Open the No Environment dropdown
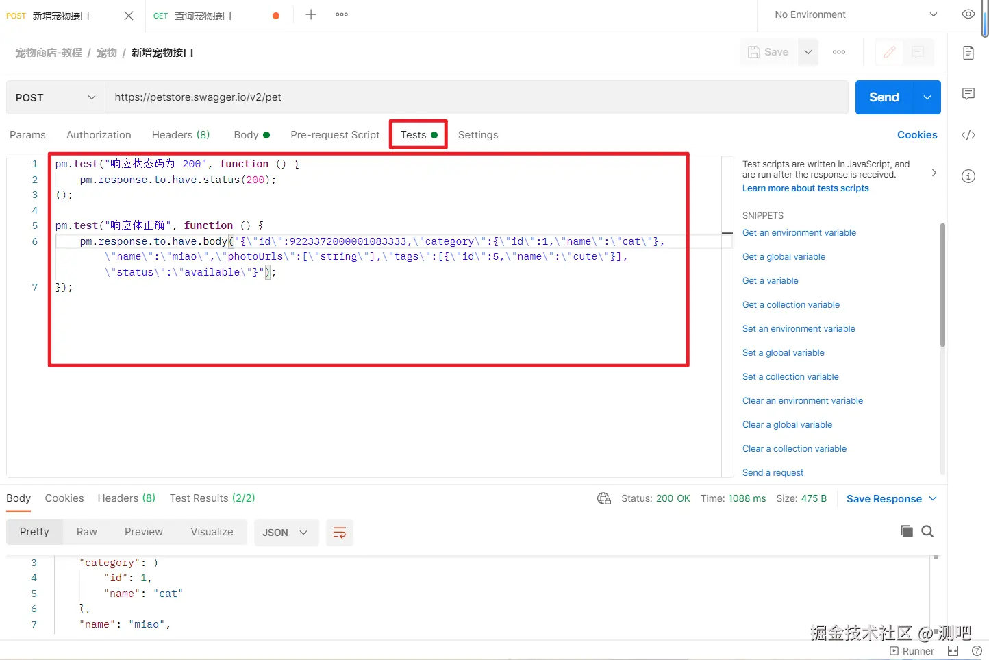This screenshot has width=989, height=660. click(856, 14)
